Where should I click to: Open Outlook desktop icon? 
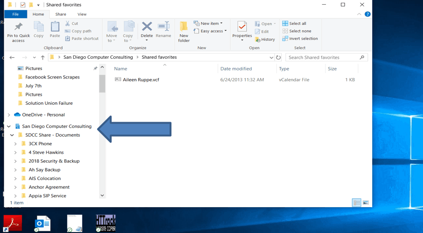pos(42,224)
